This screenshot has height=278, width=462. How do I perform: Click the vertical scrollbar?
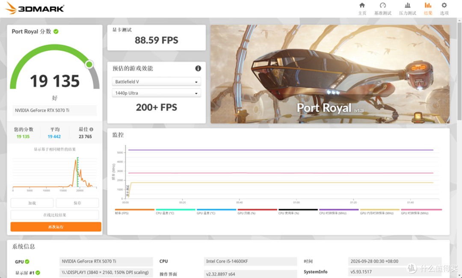click(x=459, y=70)
